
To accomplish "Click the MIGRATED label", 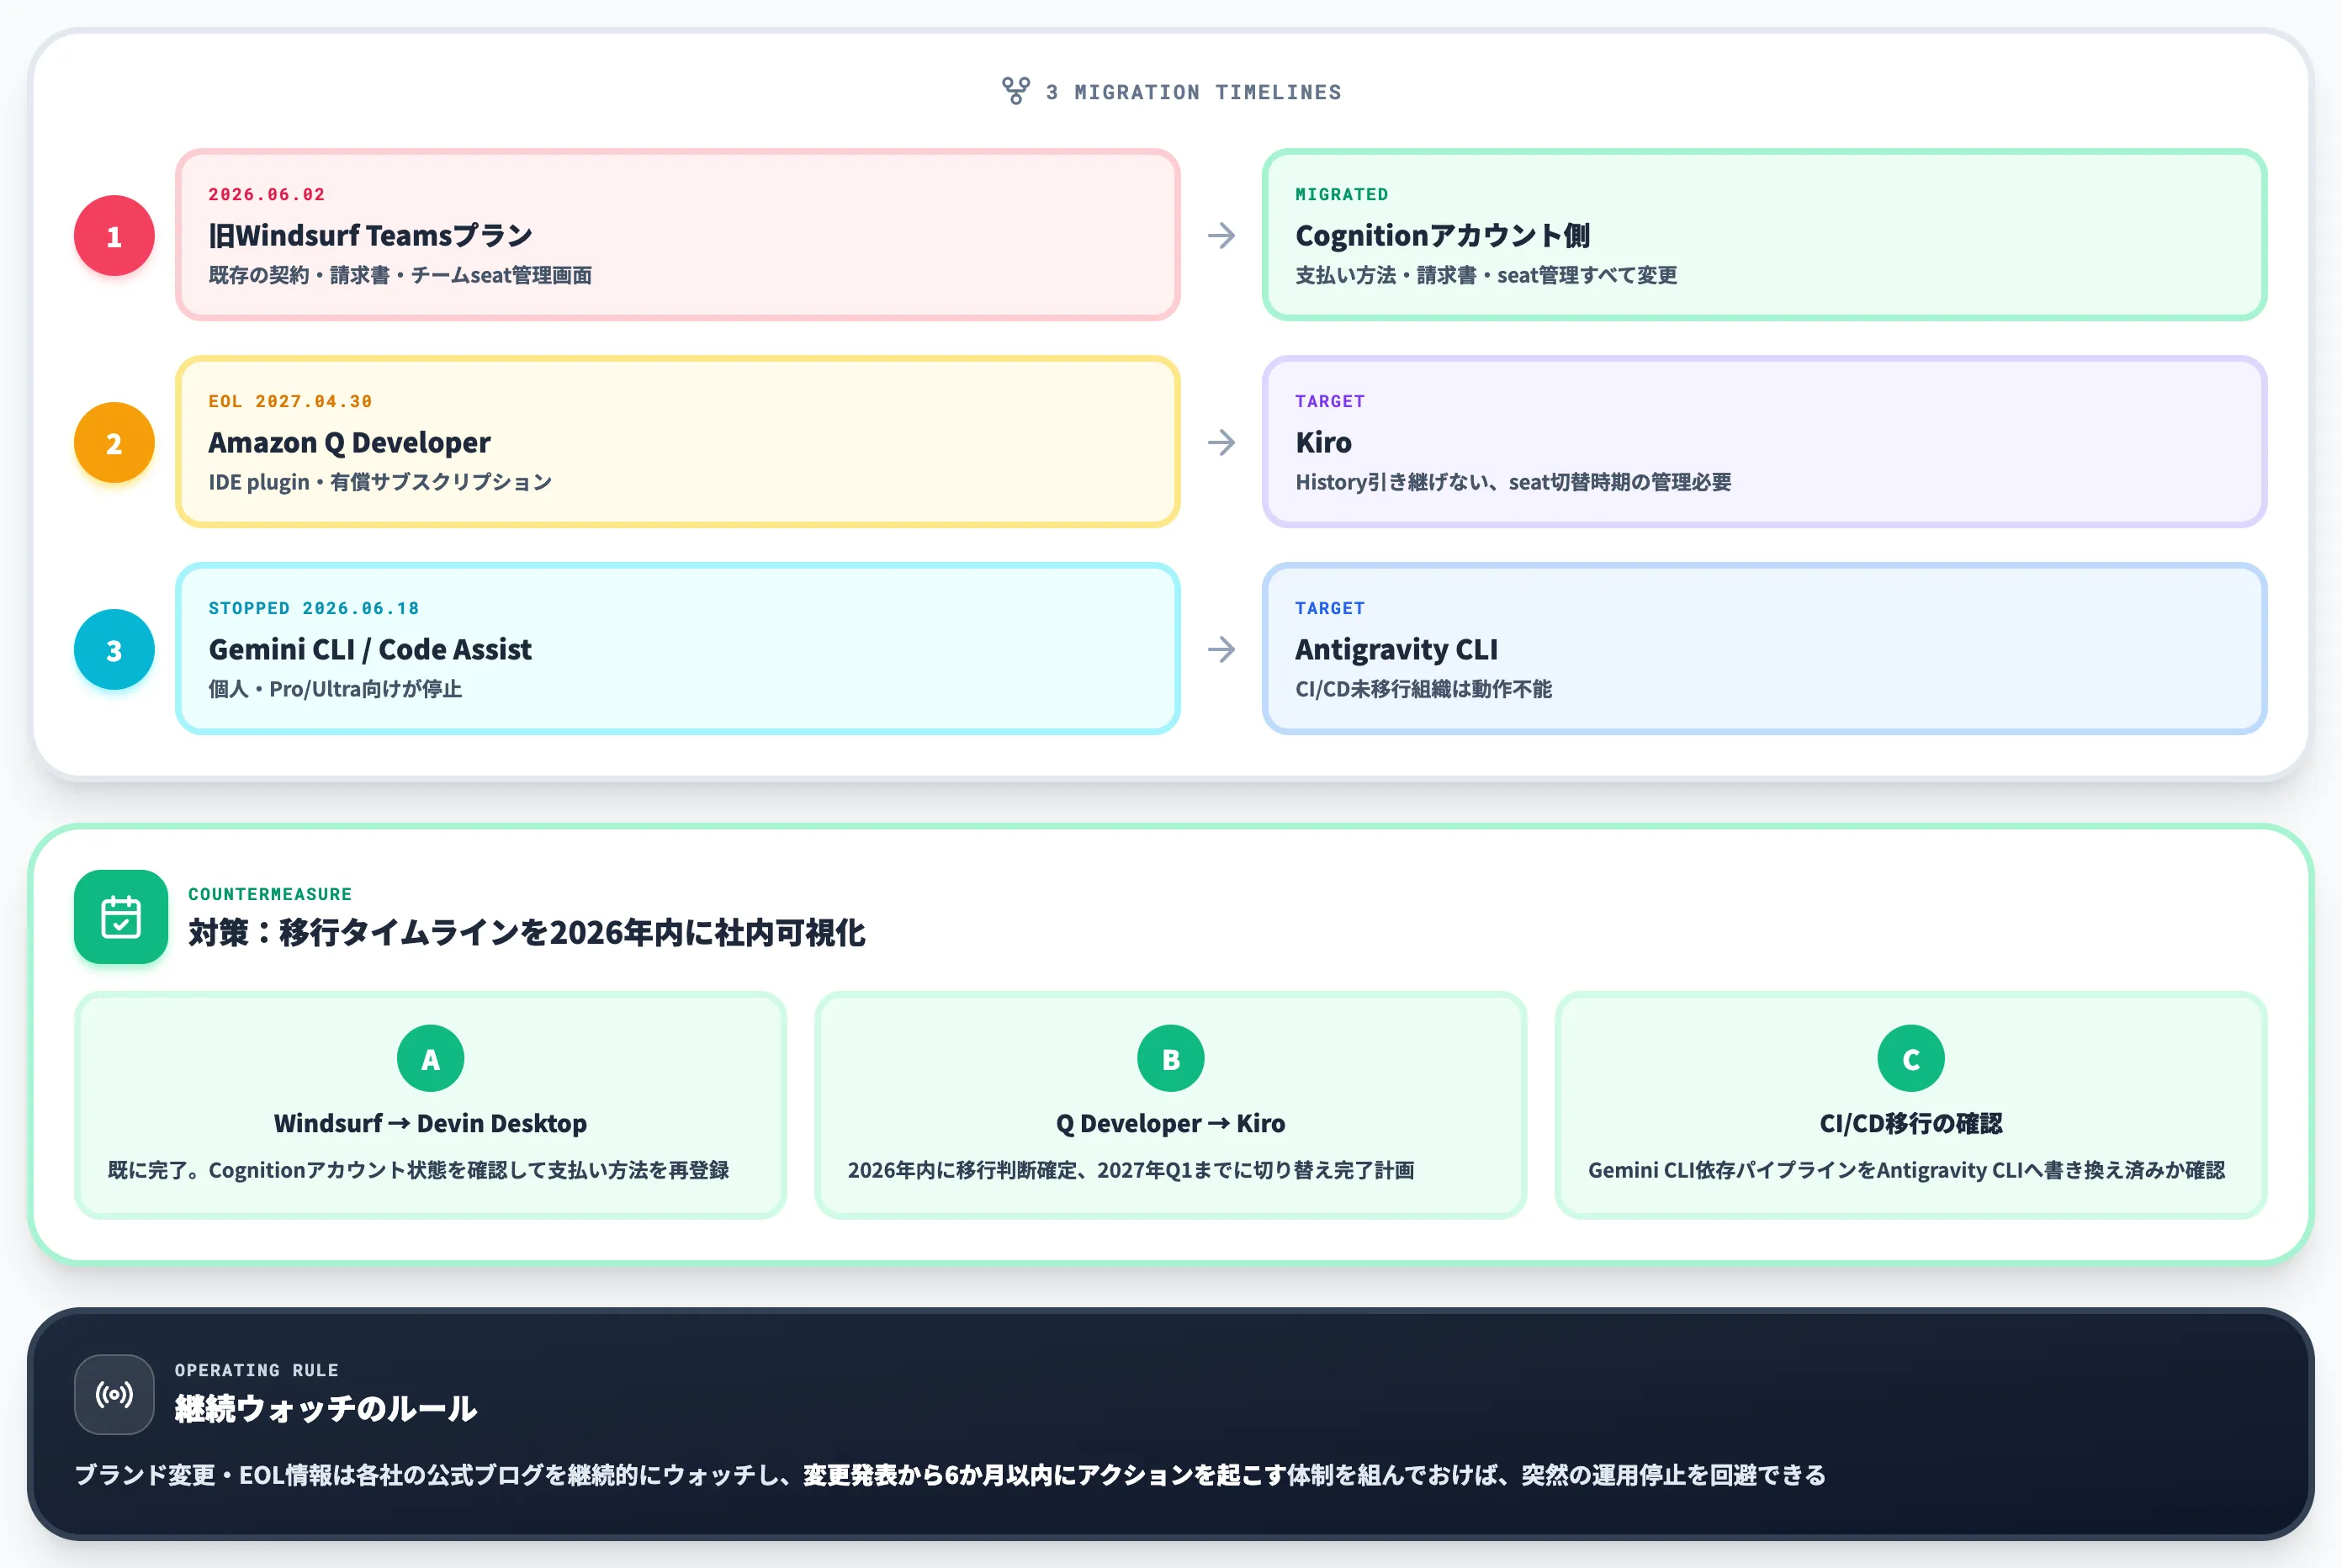I will click(x=1342, y=194).
